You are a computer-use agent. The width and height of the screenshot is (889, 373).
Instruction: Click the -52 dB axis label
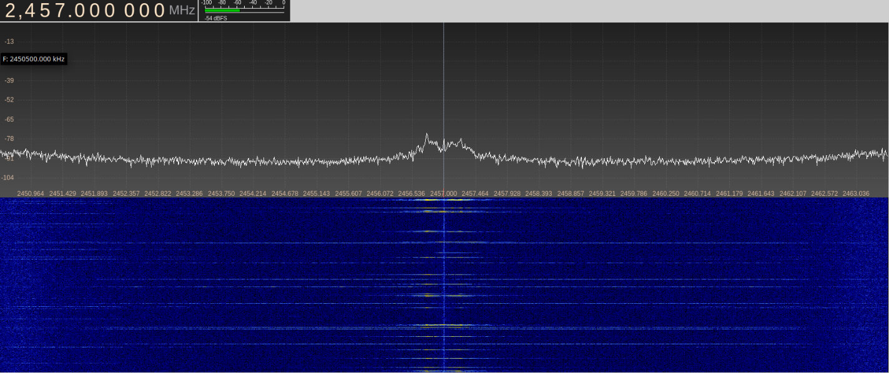click(9, 100)
